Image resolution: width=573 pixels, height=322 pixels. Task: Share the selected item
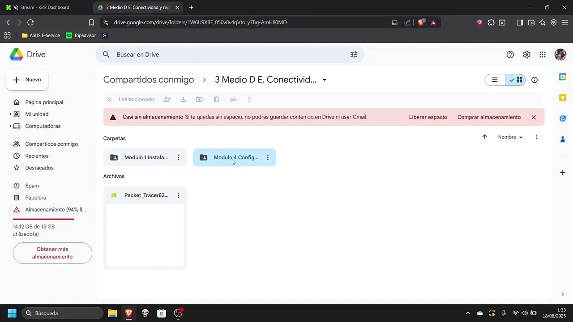(x=167, y=99)
